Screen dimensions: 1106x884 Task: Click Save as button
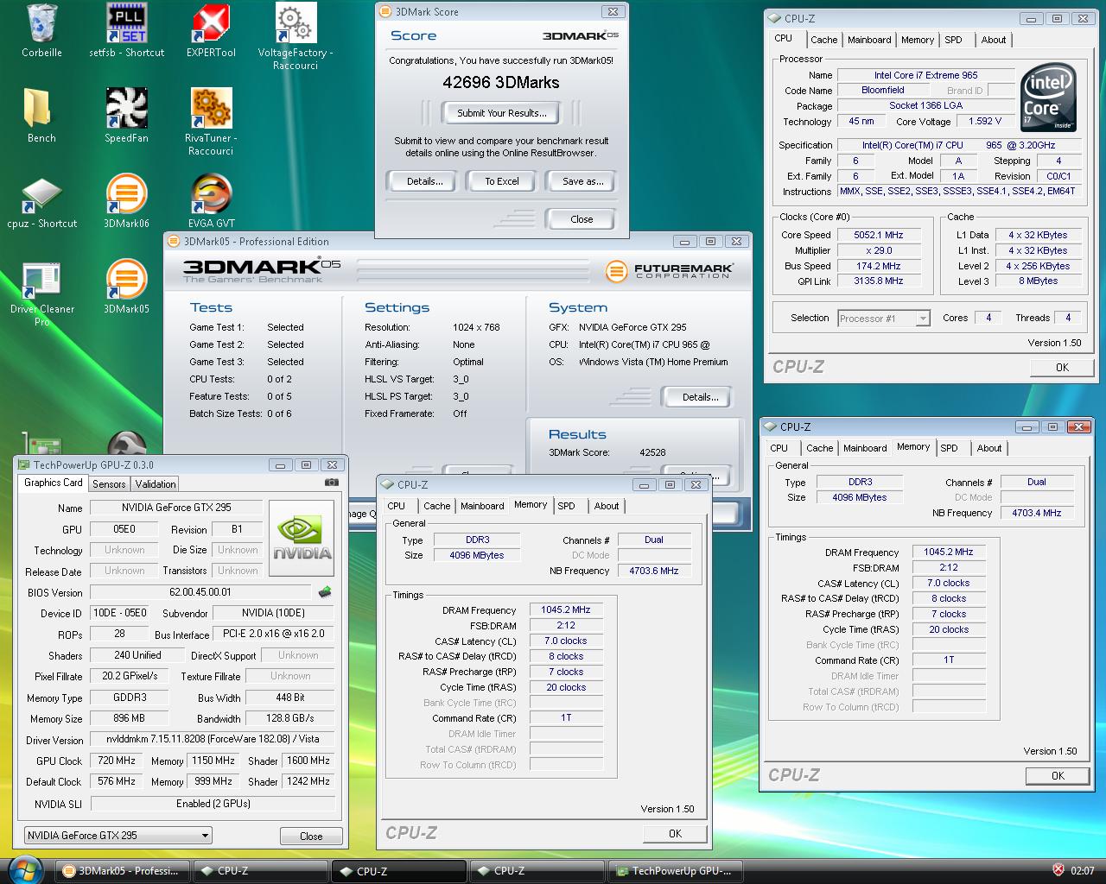pos(582,181)
